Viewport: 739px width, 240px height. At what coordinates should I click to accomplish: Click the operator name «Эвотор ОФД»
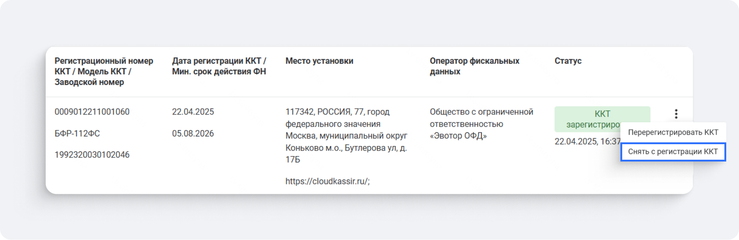pos(458,136)
